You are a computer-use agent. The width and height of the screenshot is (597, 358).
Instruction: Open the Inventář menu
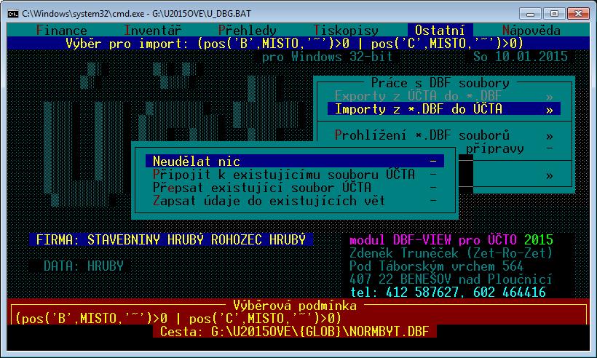click(153, 30)
